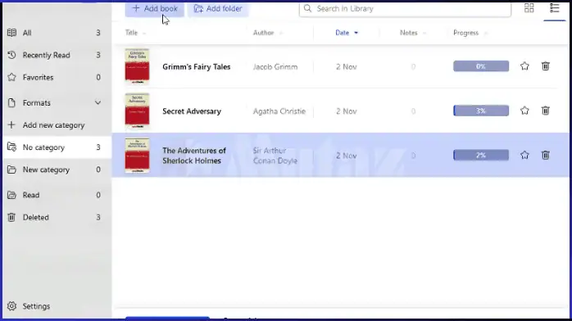Click author Agatha Christie

click(x=279, y=111)
